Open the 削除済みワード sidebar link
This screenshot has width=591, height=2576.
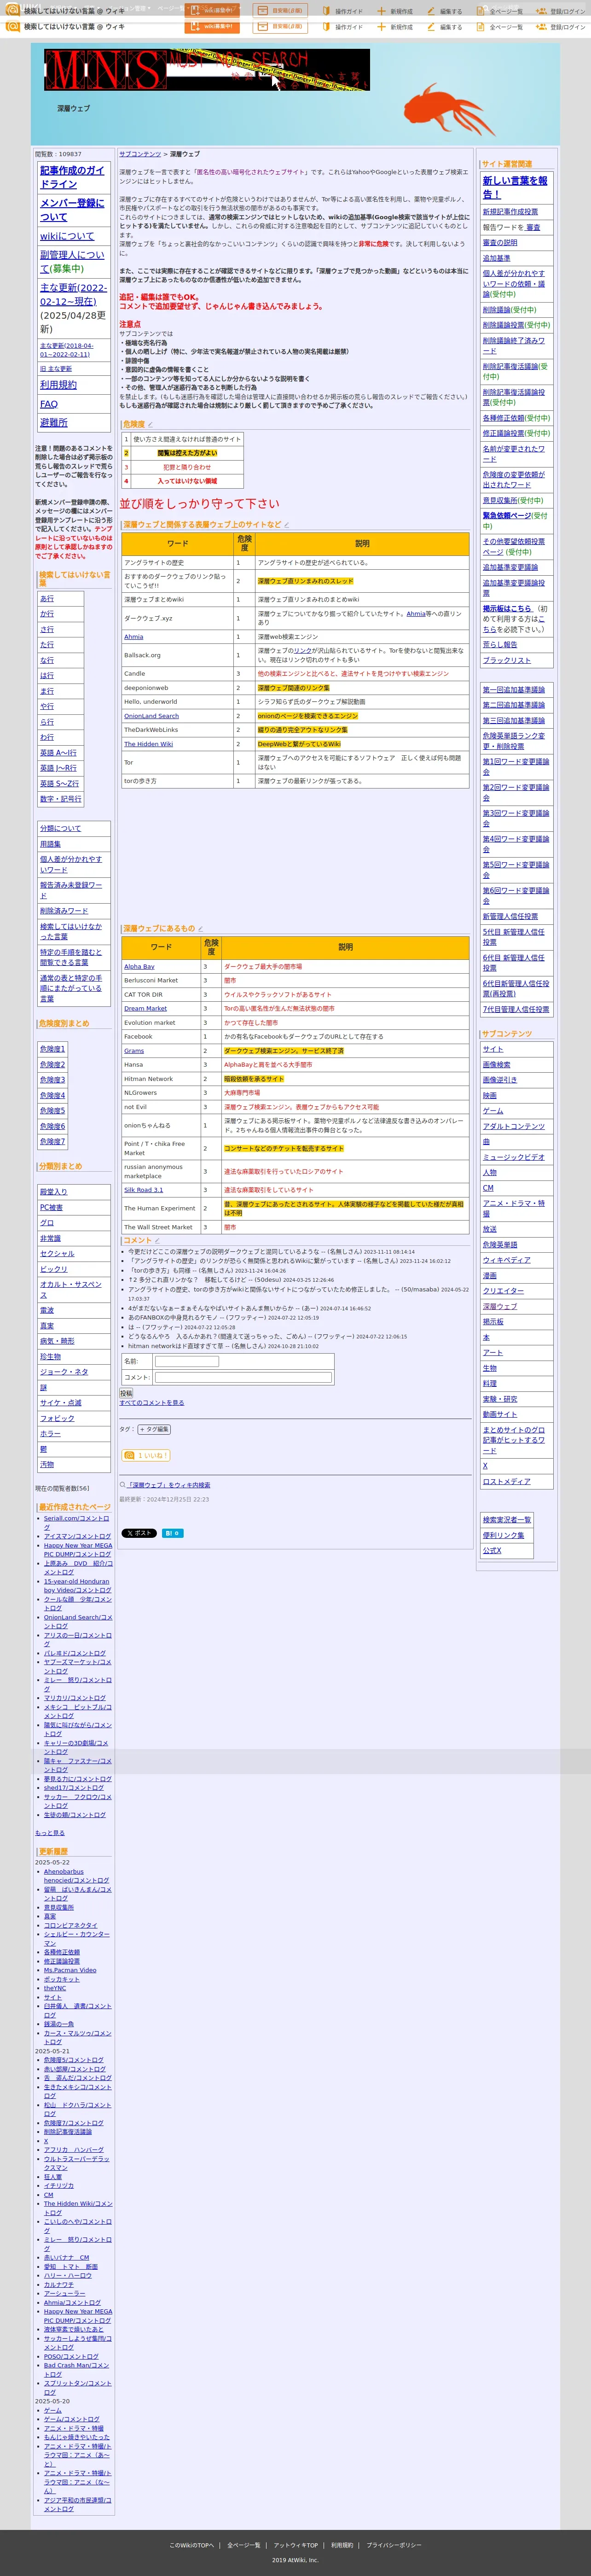click(x=64, y=911)
